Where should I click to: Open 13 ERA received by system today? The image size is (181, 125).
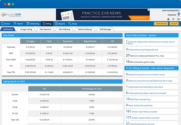click(151, 62)
